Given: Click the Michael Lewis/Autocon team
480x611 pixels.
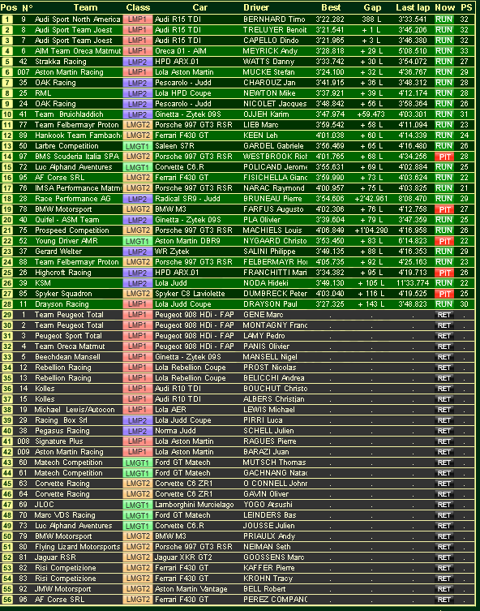Looking at the screenshot, I should (x=75, y=409).
